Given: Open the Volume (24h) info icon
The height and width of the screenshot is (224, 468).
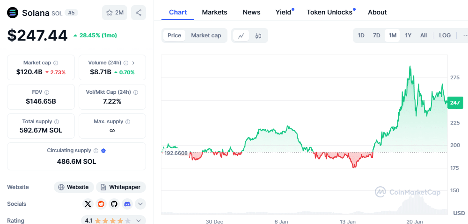Looking at the screenshot, I should 126,63.
